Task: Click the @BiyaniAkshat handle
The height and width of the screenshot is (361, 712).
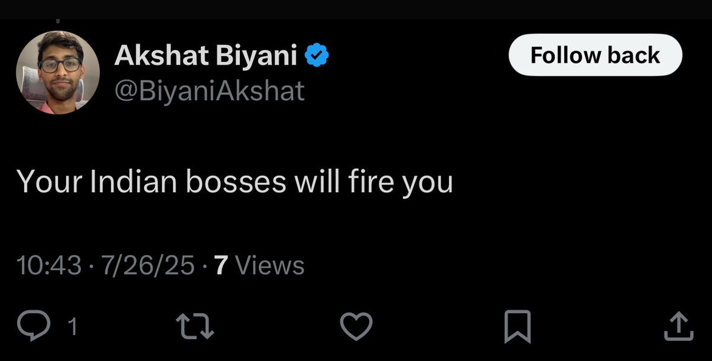Action: point(208,91)
